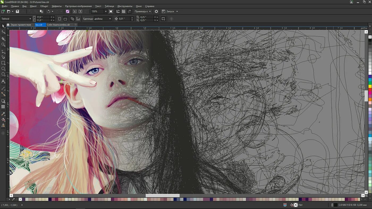Click the outline color C:0 M:0 Y:0 K:100 indicator
Viewport: 372px width, 209px height.
coord(336,205)
